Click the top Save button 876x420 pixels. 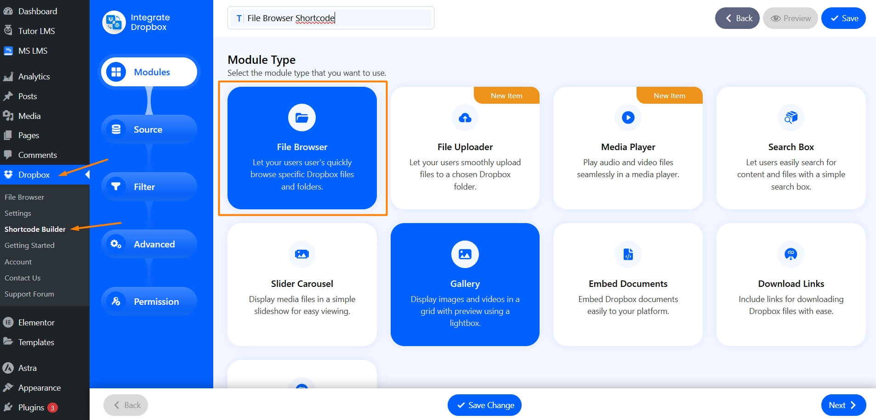click(843, 18)
